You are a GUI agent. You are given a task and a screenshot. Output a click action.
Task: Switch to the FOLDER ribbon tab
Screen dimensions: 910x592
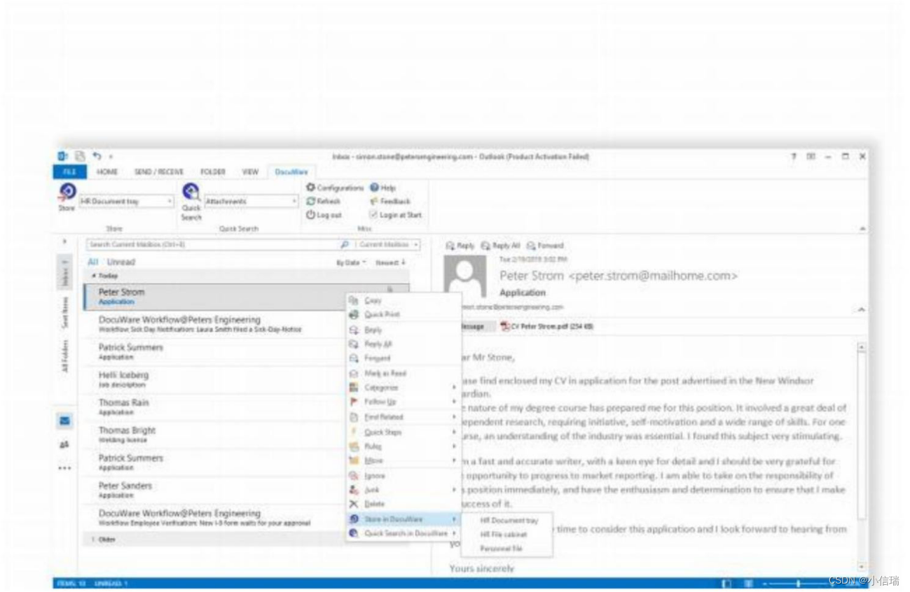(213, 172)
